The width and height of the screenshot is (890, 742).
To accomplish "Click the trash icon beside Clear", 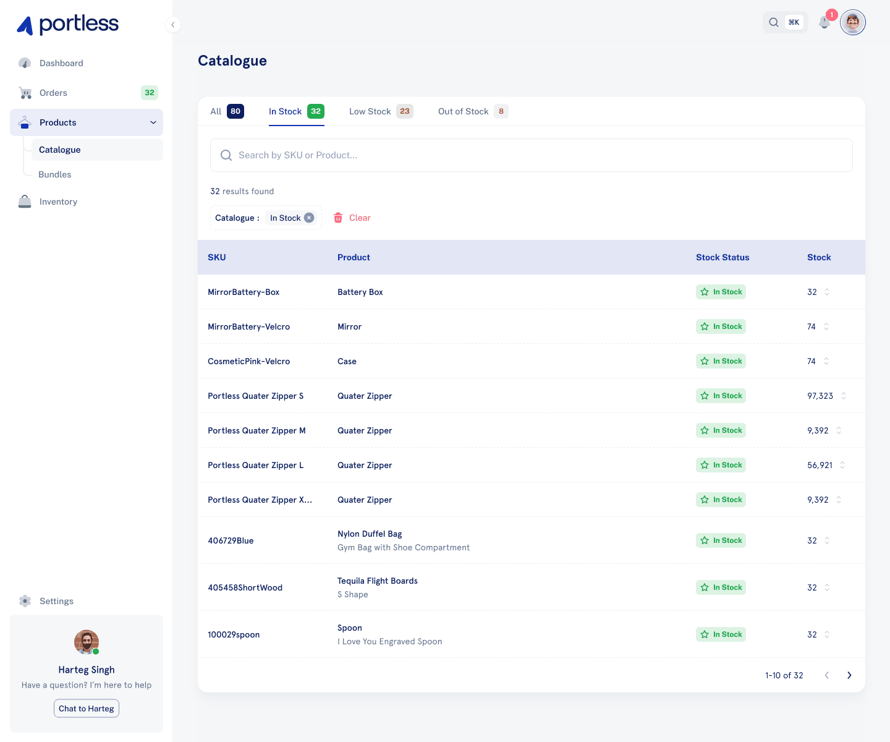I will pyautogui.click(x=338, y=218).
